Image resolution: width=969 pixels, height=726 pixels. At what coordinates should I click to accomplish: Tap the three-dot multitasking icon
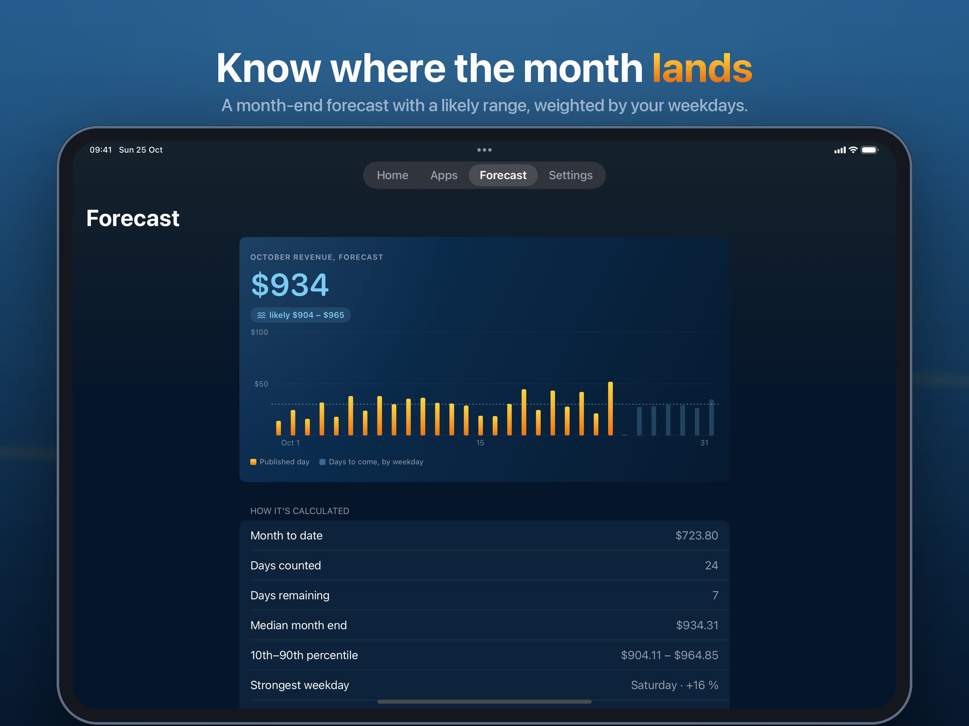point(484,149)
